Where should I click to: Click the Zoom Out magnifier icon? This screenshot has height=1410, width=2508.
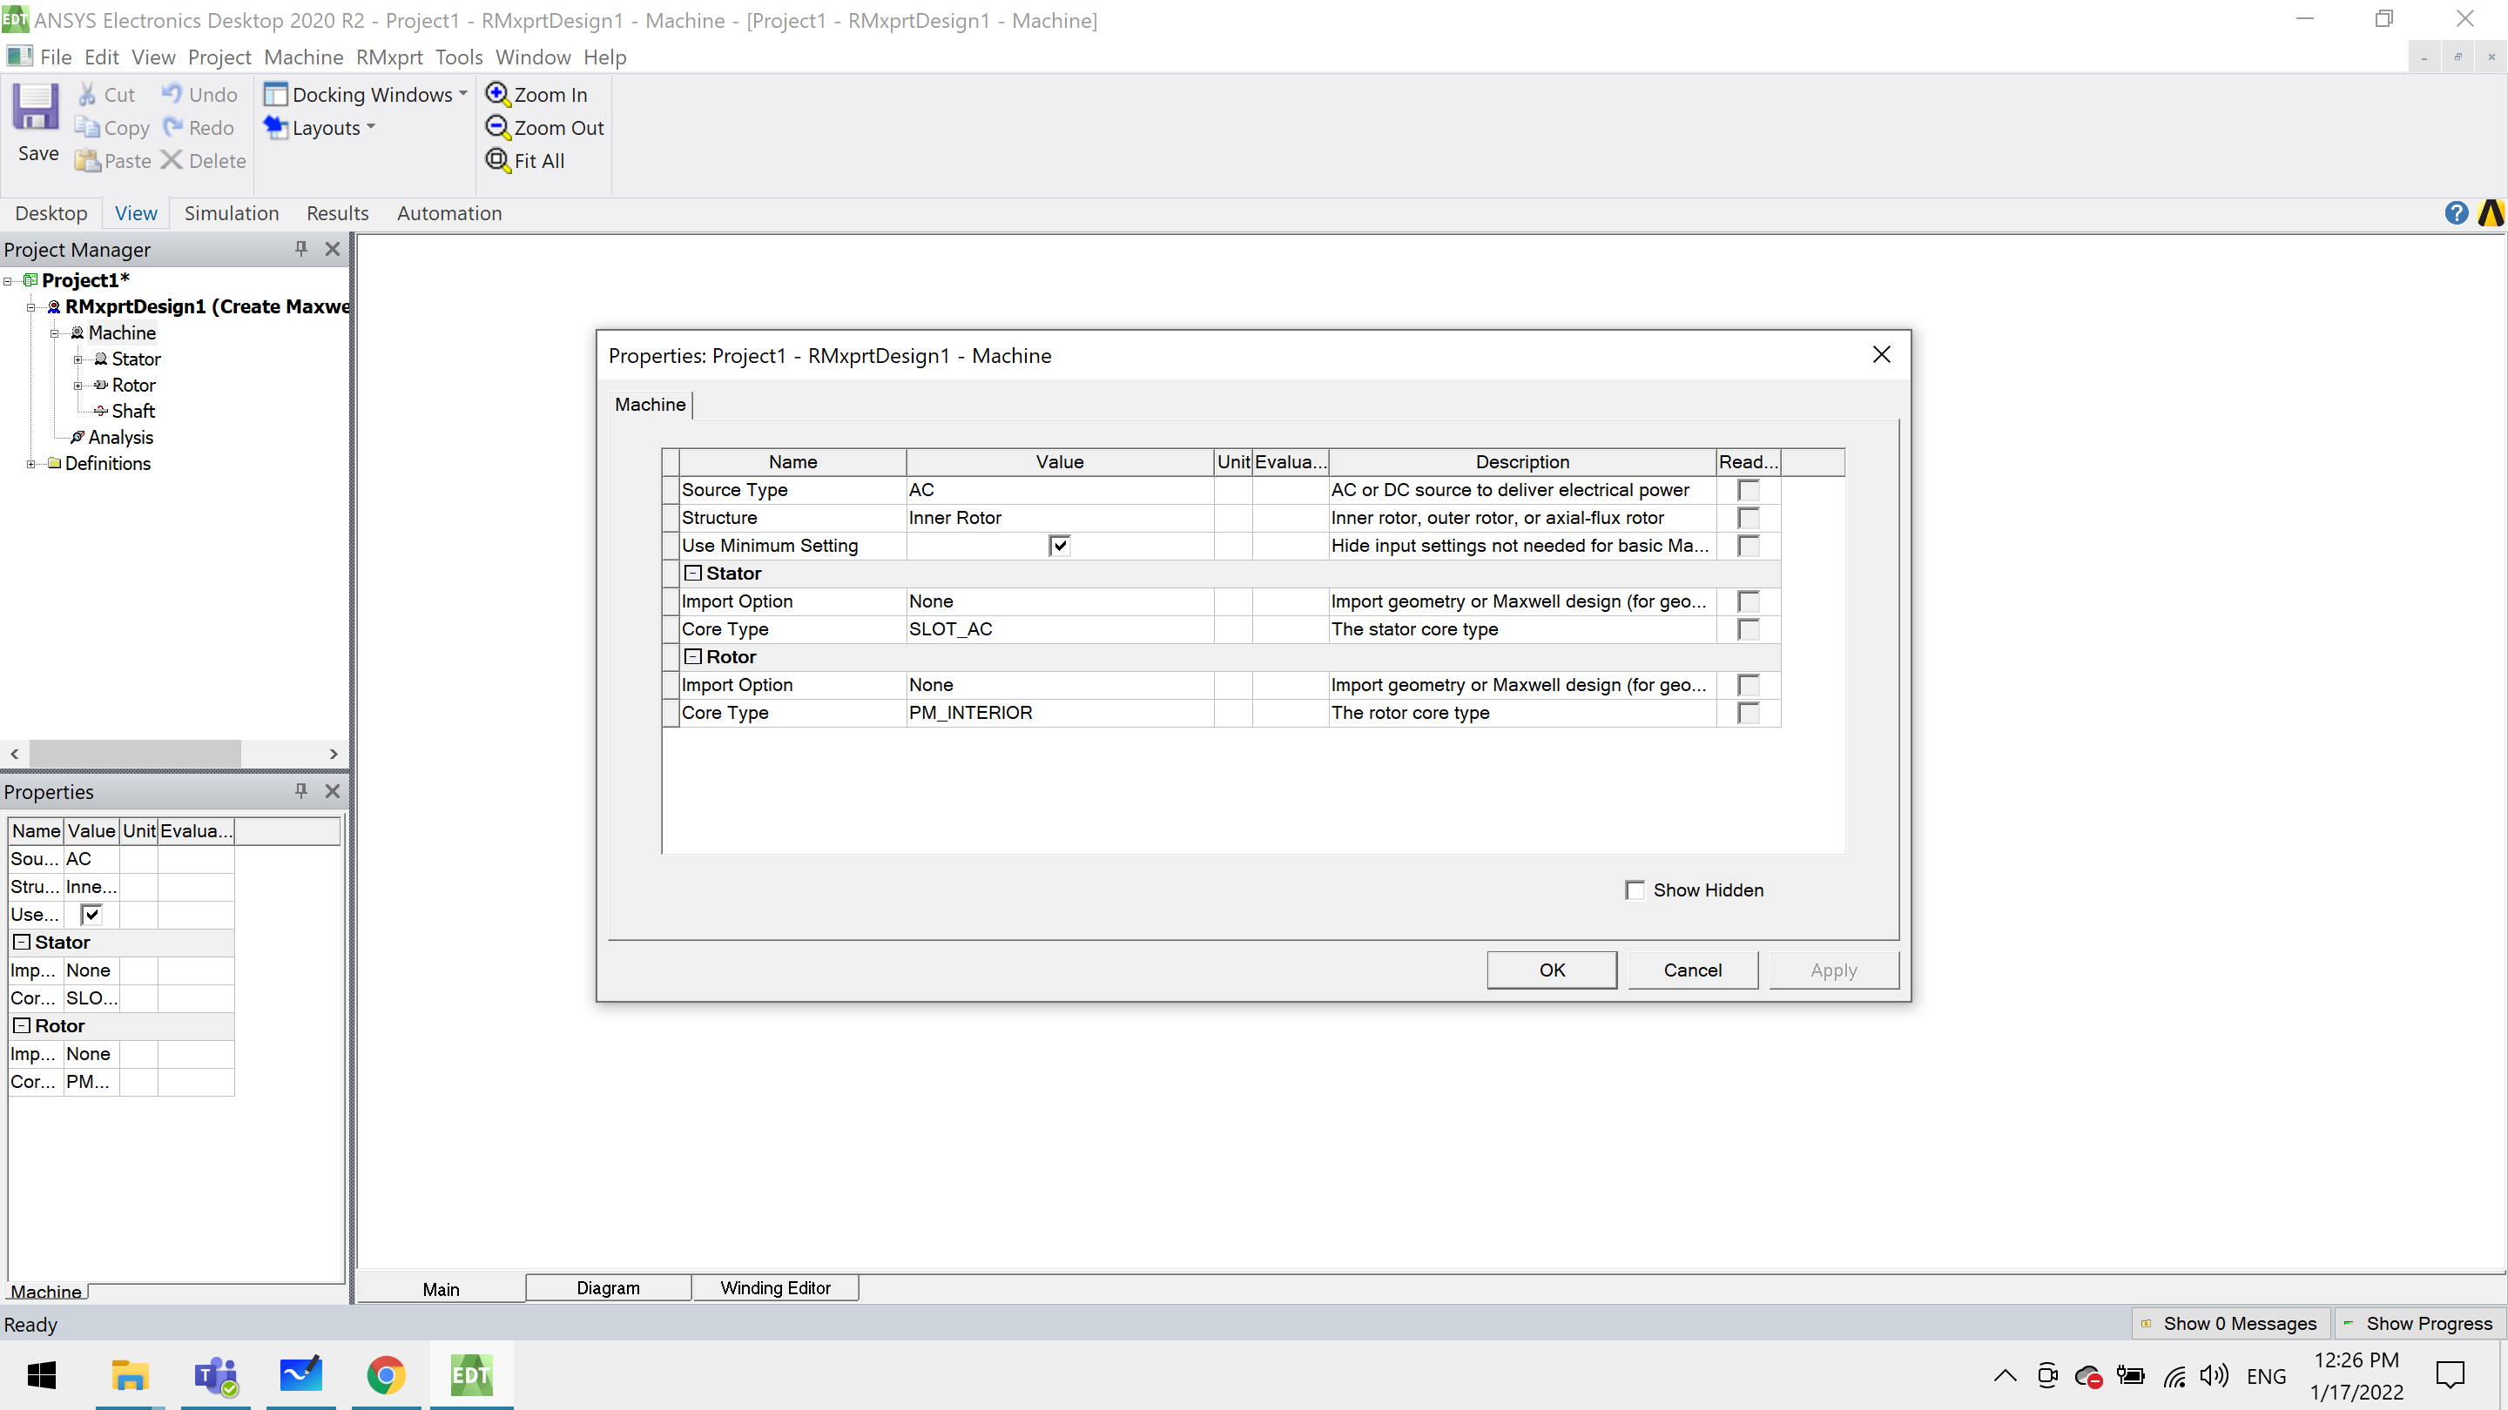tap(496, 127)
